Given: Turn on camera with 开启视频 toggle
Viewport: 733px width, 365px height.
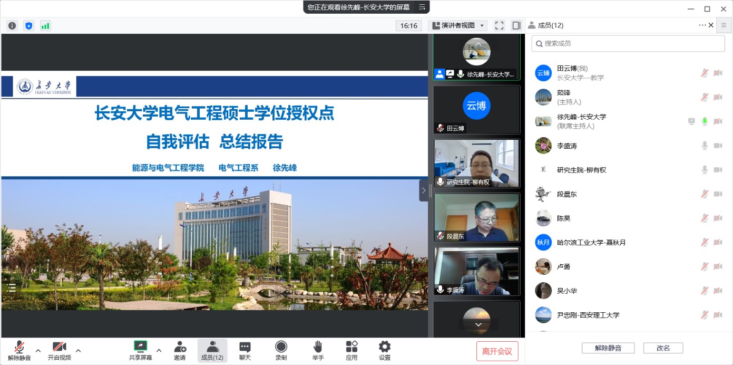Looking at the screenshot, I should [59, 351].
